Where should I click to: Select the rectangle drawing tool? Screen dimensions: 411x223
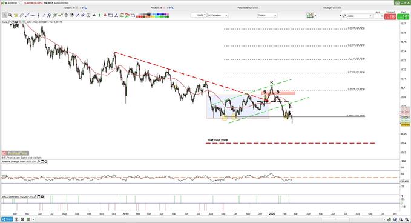tap(110, 15)
